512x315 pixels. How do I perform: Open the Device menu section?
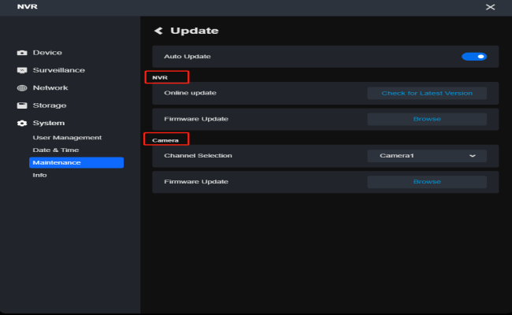click(47, 53)
